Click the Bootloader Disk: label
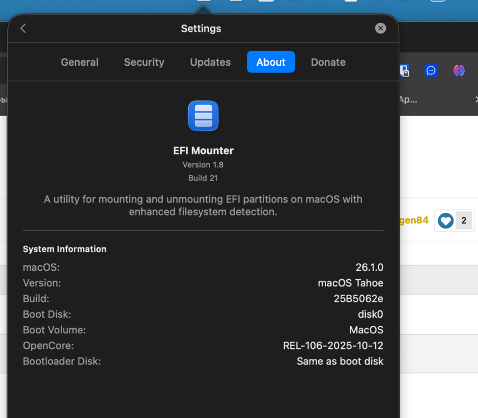This screenshot has height=418, width=478. [x=62, y=361]
